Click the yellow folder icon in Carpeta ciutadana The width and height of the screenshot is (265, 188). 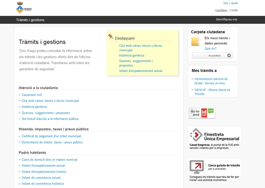tap(196, 41)
